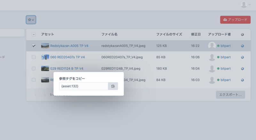The image size is (256, 140).
Task: Sort by the ファイルのサイズ column header
Action: [169, 34]
